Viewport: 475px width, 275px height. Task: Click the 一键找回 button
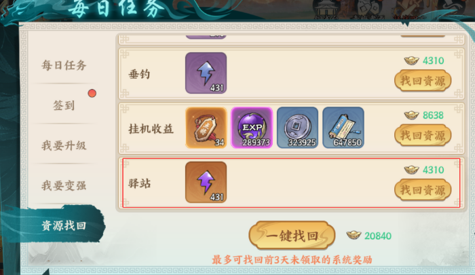292,236
